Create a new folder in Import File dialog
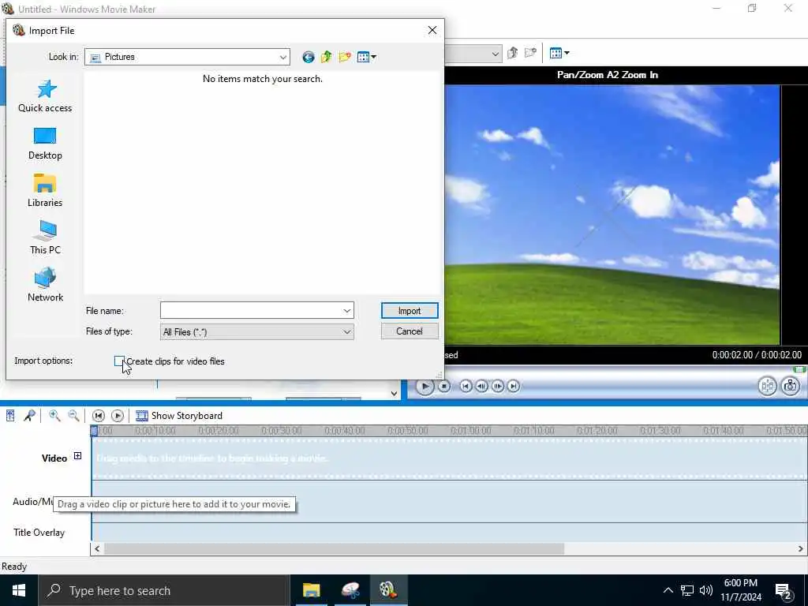808x606 pixels. click(x=345, y=57)
